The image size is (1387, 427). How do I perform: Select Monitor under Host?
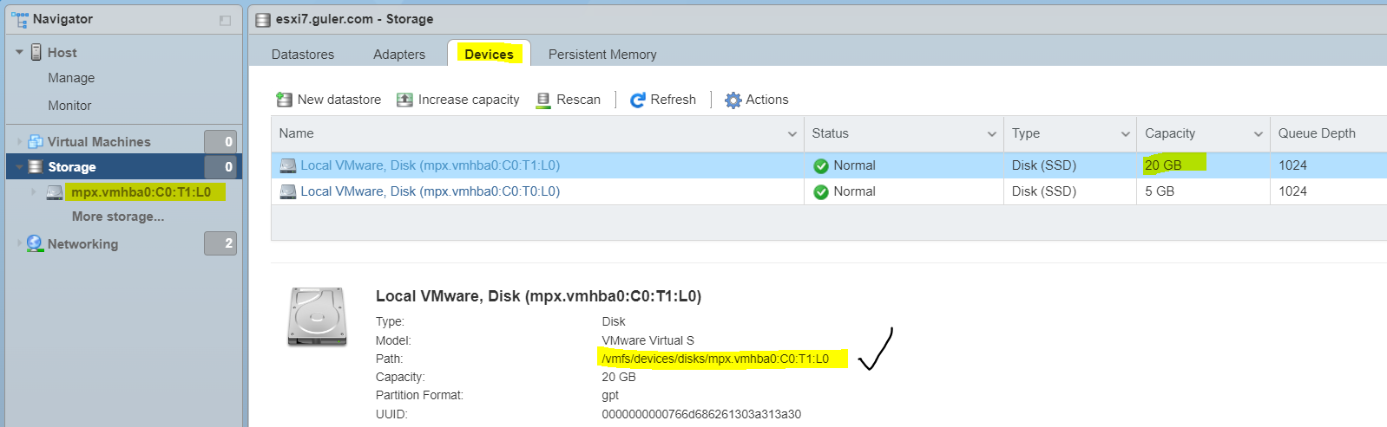click(x=69, y=106)
